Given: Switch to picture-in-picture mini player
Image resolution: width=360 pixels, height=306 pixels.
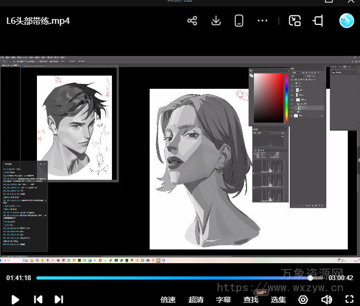Looking at the screenshot, I should point(295,21).
